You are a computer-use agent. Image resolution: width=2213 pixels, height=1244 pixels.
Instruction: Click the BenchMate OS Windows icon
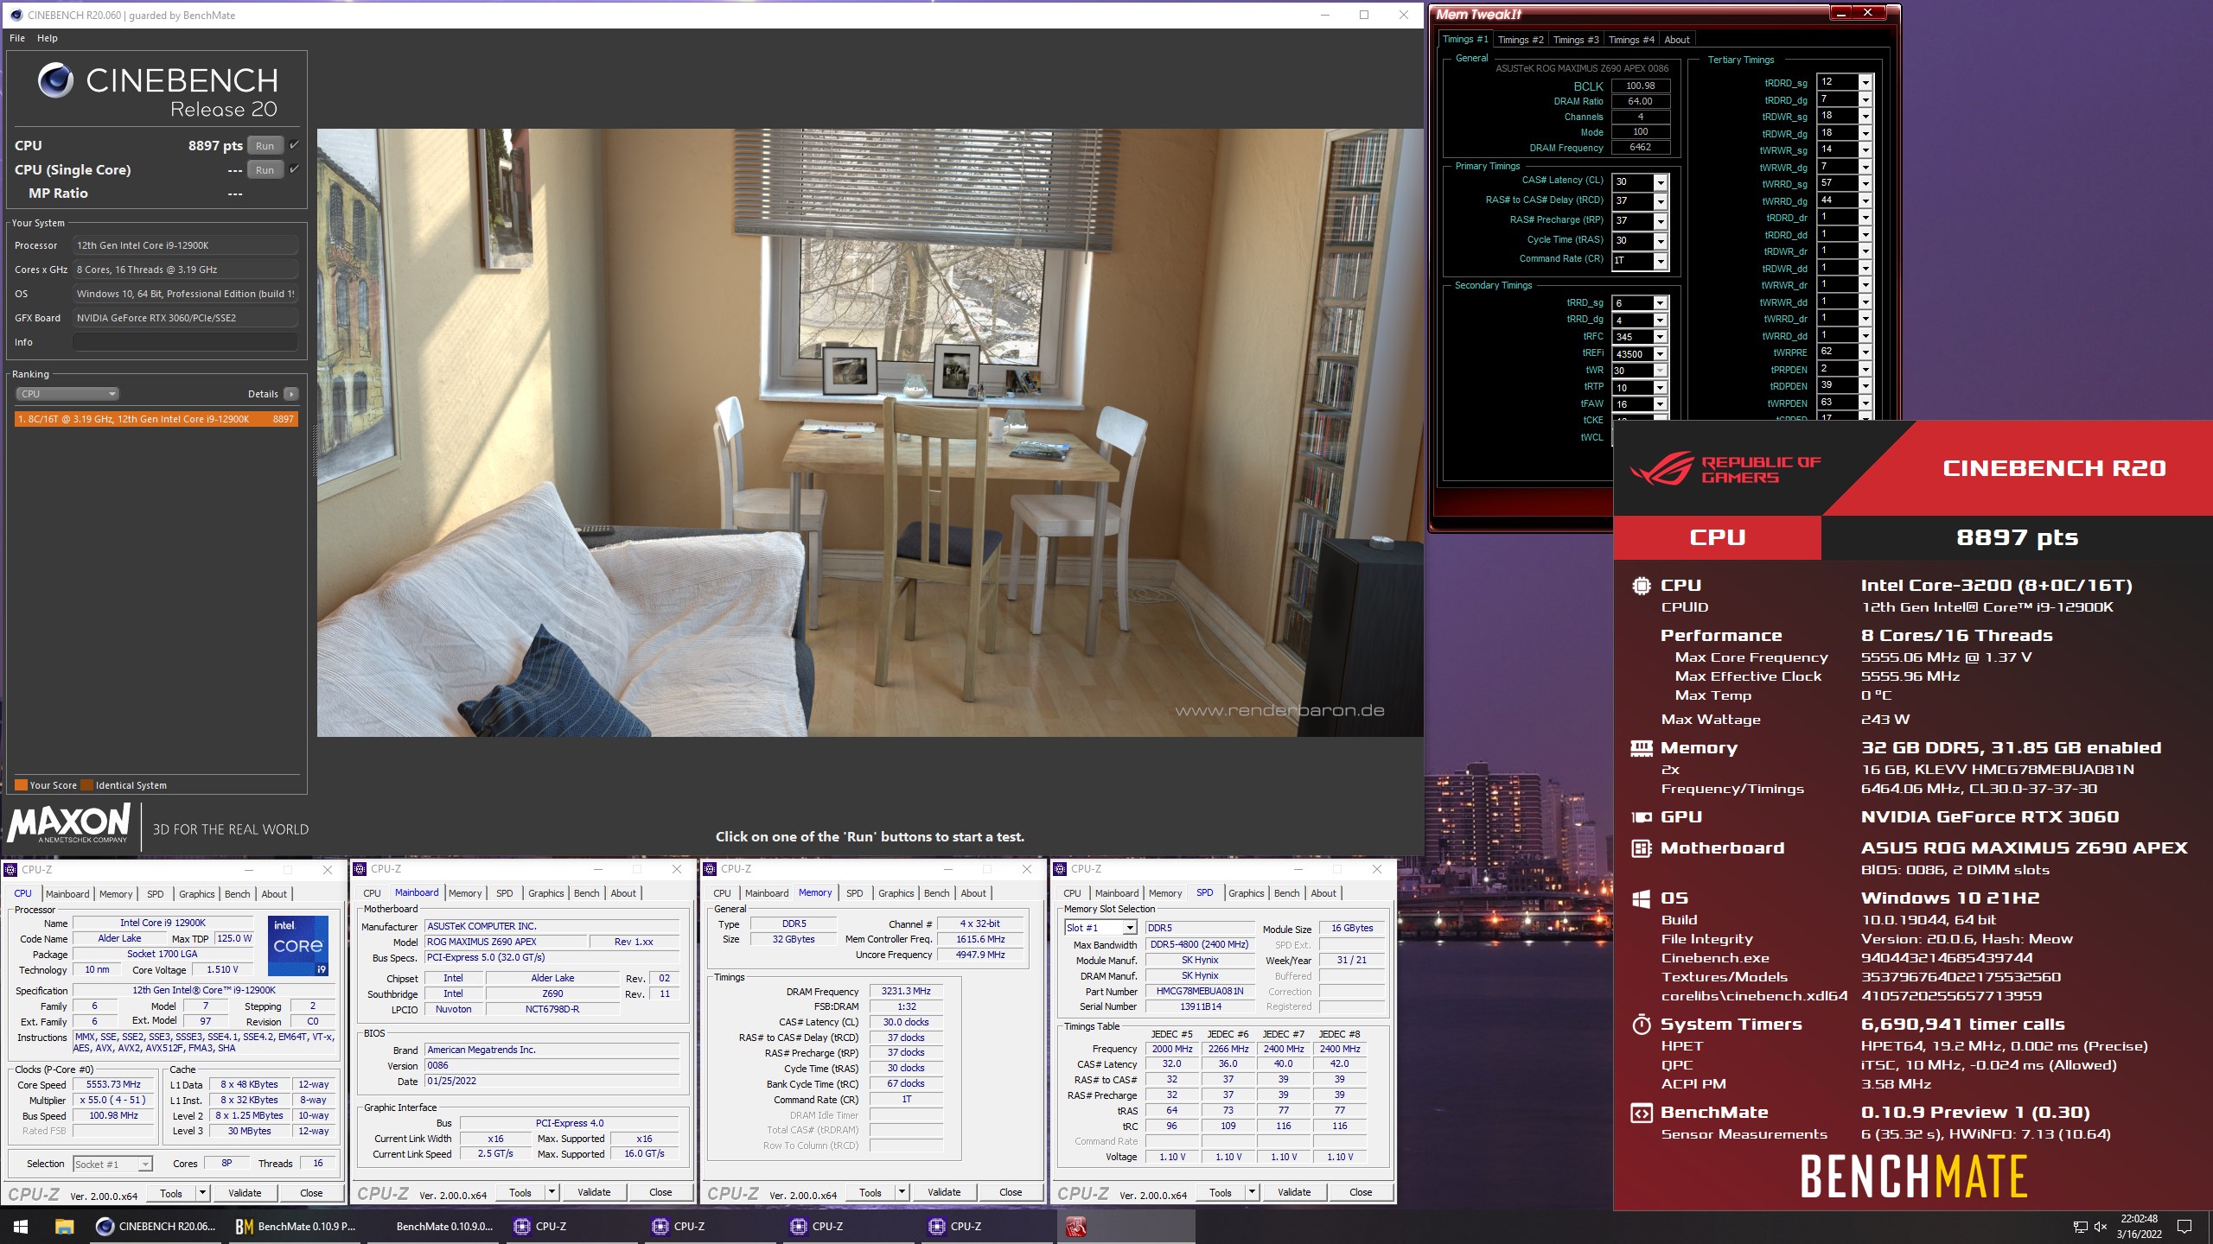pyautogui.click(x=1641, y=898)
